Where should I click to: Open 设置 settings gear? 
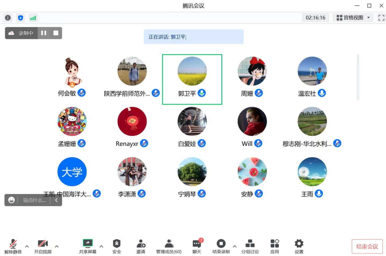[299, 246]
